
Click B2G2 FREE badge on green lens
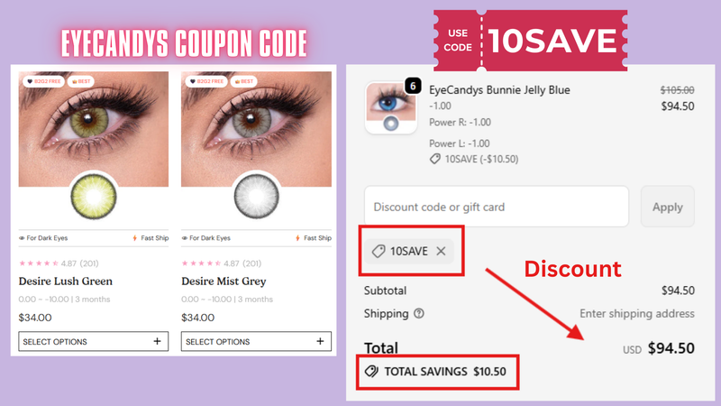(44, 81)
